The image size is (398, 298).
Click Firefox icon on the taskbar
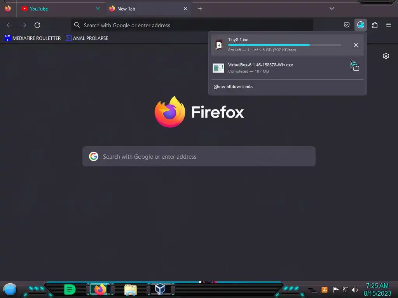[x=100, y=289]
